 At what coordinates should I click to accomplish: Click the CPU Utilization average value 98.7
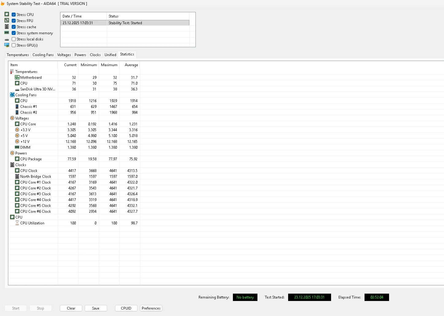pyautogui.click(x=134, y=223)
